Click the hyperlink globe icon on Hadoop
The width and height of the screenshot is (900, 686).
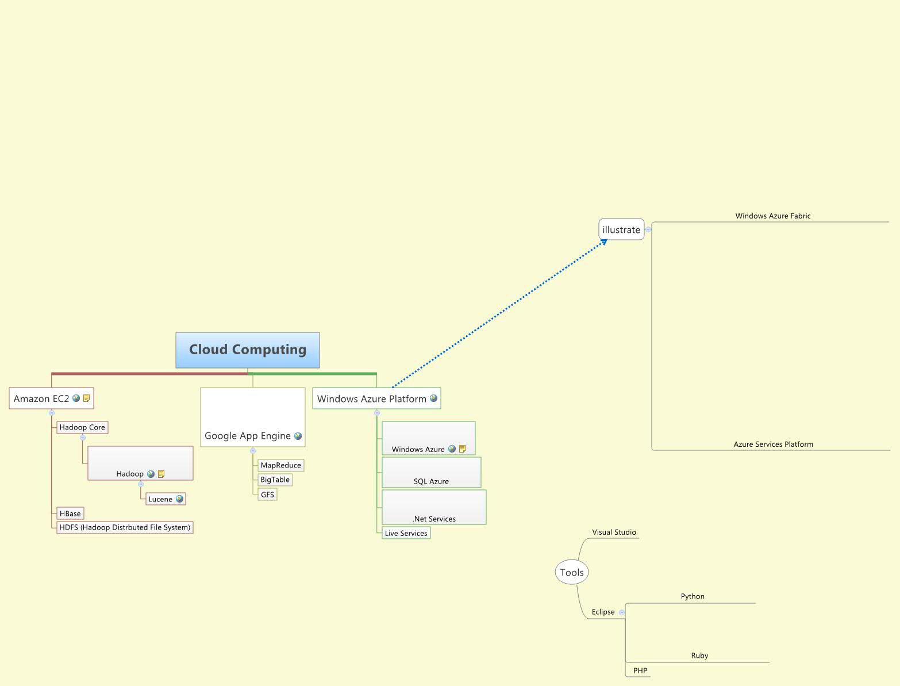click(151, 474)
